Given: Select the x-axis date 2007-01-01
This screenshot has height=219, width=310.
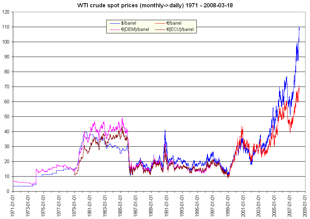Looking at the screenshot, I should (x=290, y=205).
